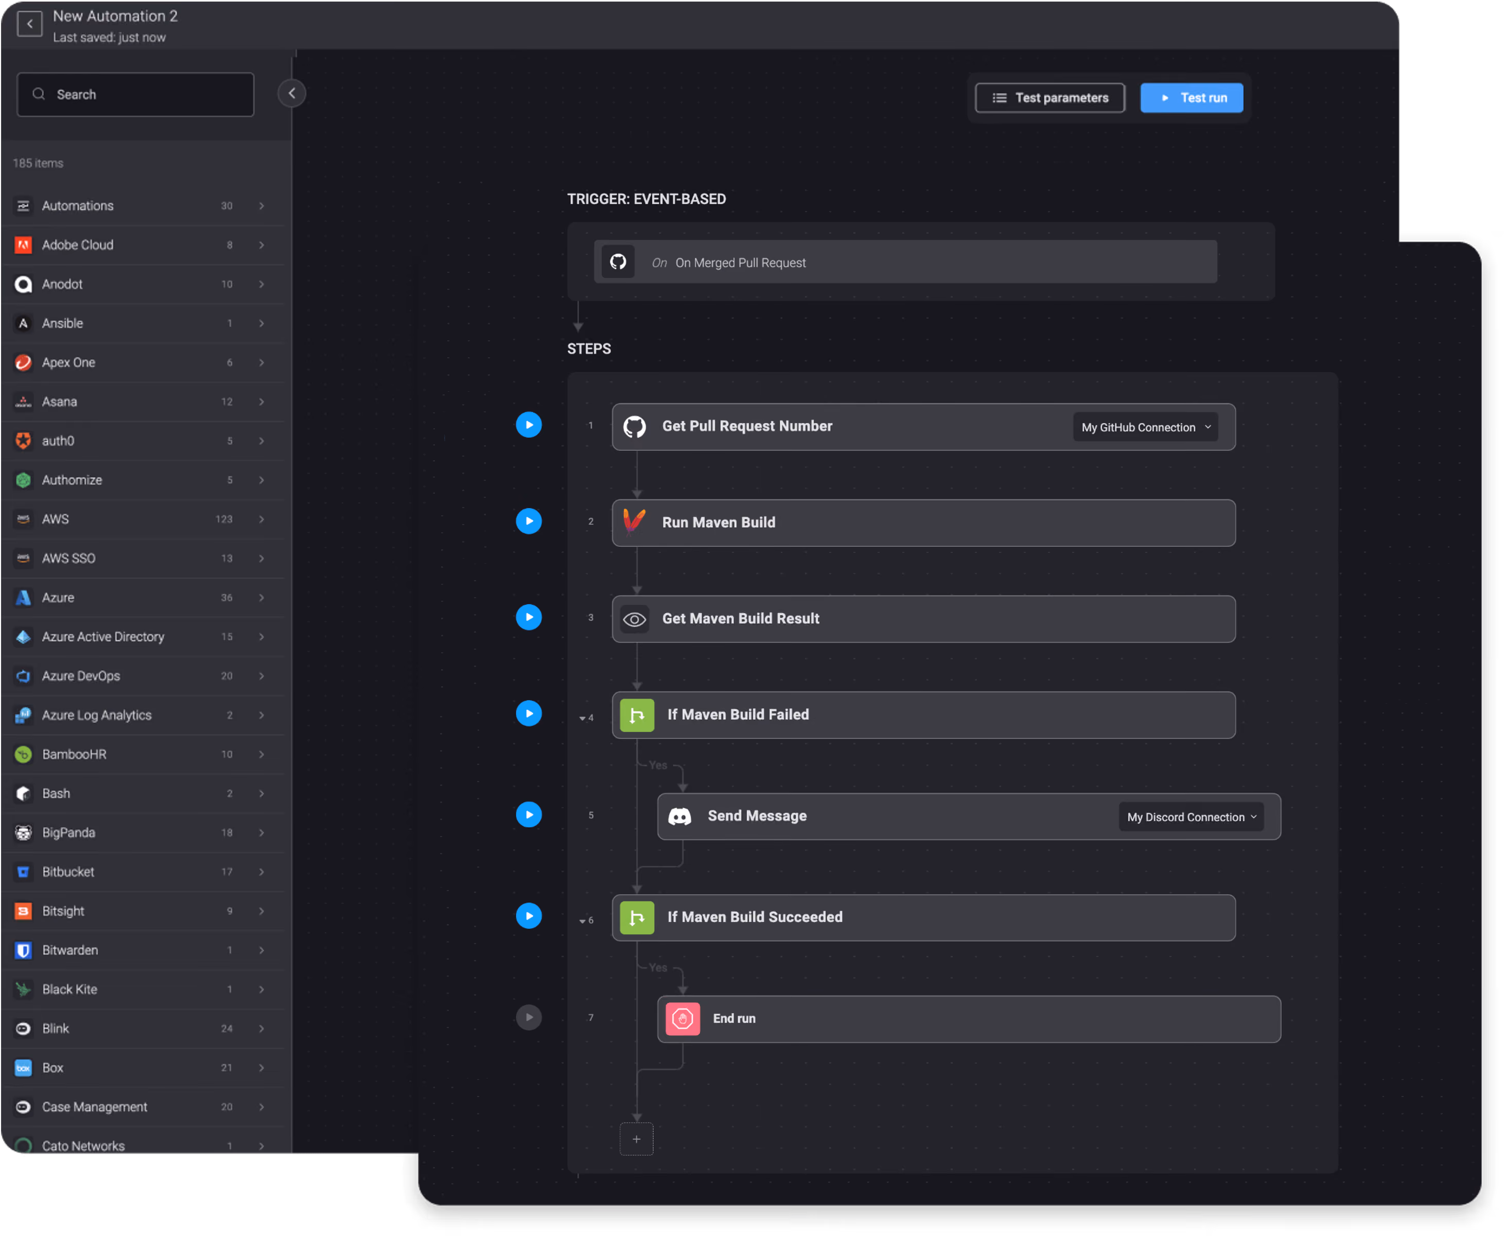Open the Azure DevOps category

click(x=143, y=676)
